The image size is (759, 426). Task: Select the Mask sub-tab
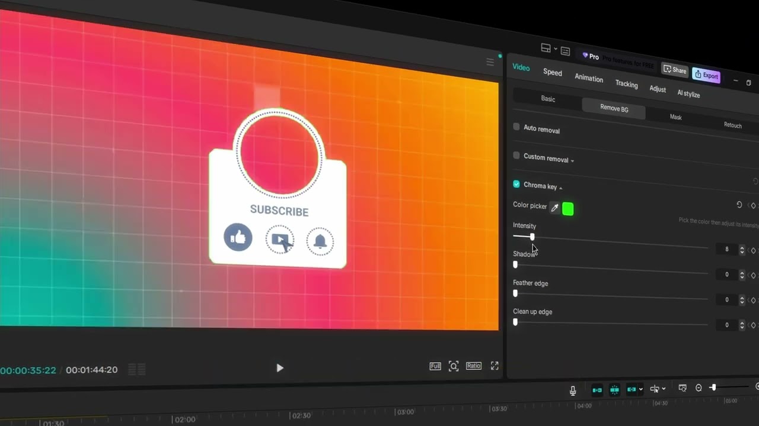coord(676,117)
